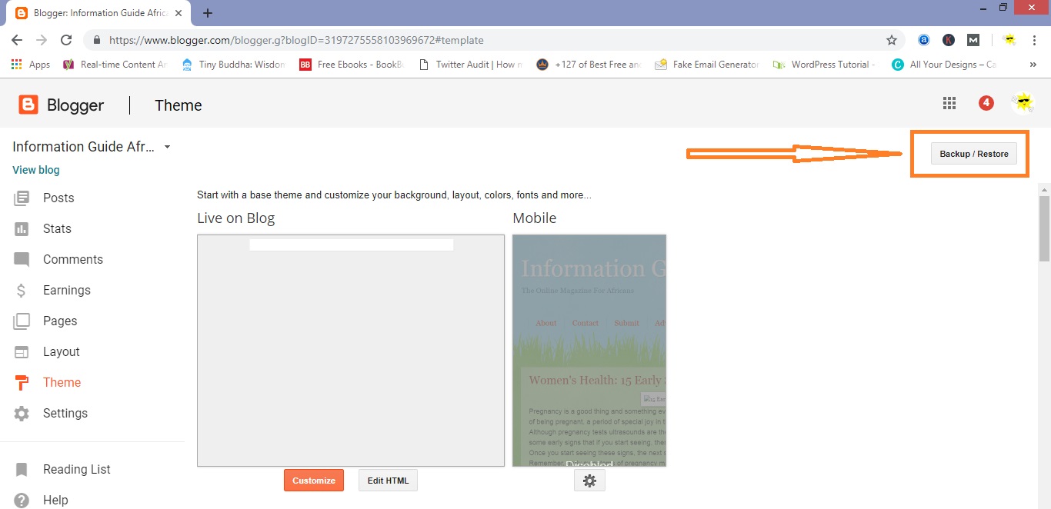Open the Help link
This screenshot has height=509, width=1051.
click(55, 500)
